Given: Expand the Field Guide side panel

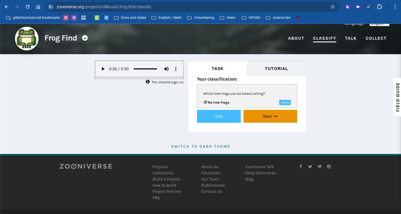Looking at the screenshot, I should (x=397, y=97).
